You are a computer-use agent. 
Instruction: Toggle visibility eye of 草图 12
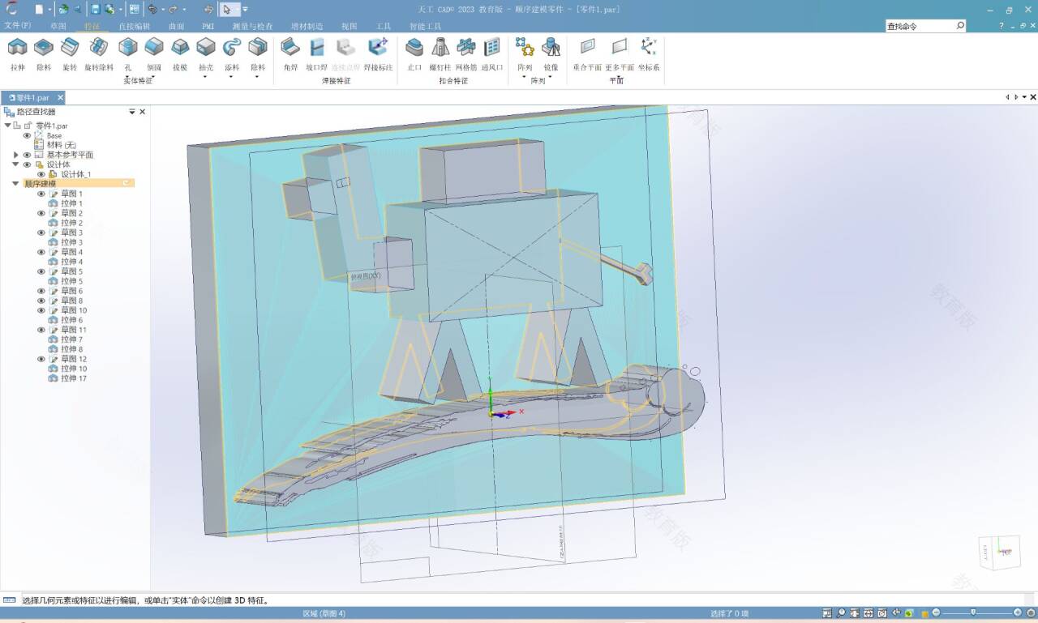(x=41, y=359)
